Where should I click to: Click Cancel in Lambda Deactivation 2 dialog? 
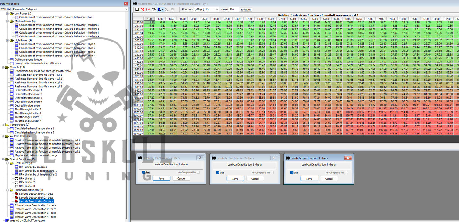click(x=255, y=179)
